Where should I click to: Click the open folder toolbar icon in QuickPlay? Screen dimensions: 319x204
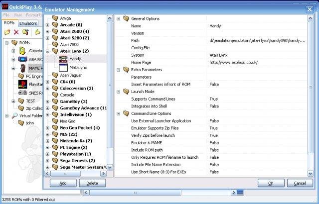7,32
